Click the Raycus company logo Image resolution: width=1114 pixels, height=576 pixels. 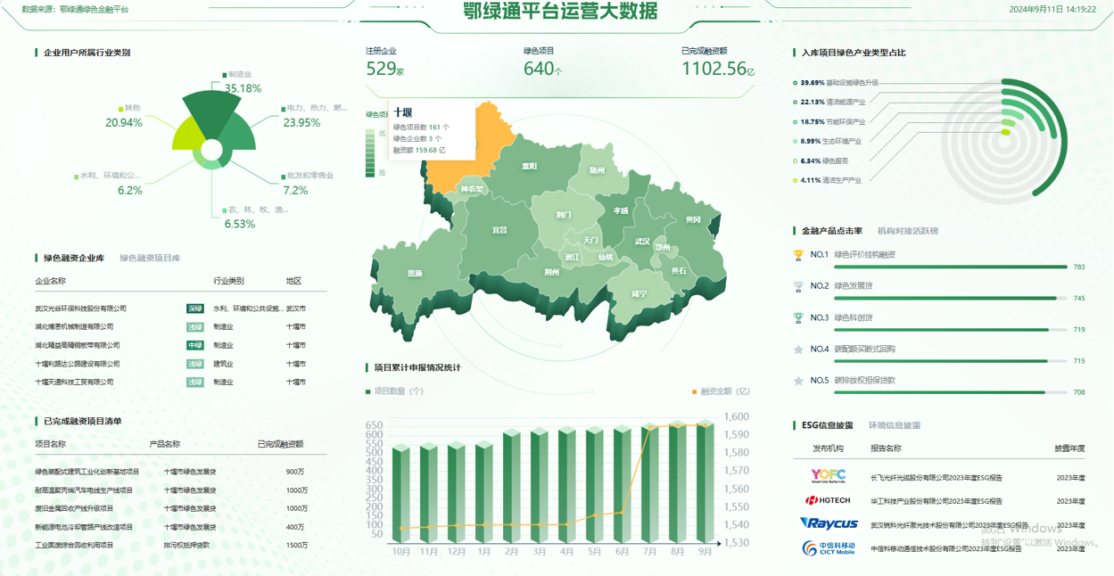click(829, 524)
